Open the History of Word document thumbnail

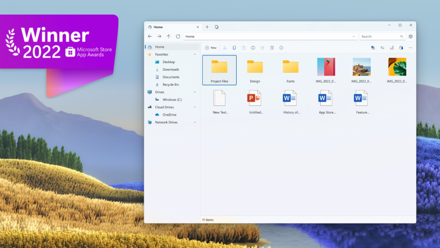[290, 98]
